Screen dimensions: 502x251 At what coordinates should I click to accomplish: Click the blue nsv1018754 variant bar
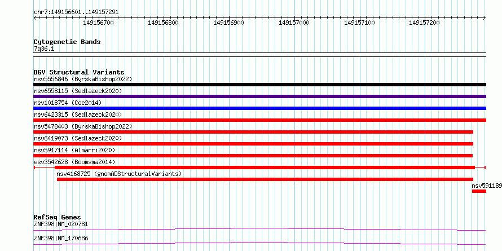point(259,108)
